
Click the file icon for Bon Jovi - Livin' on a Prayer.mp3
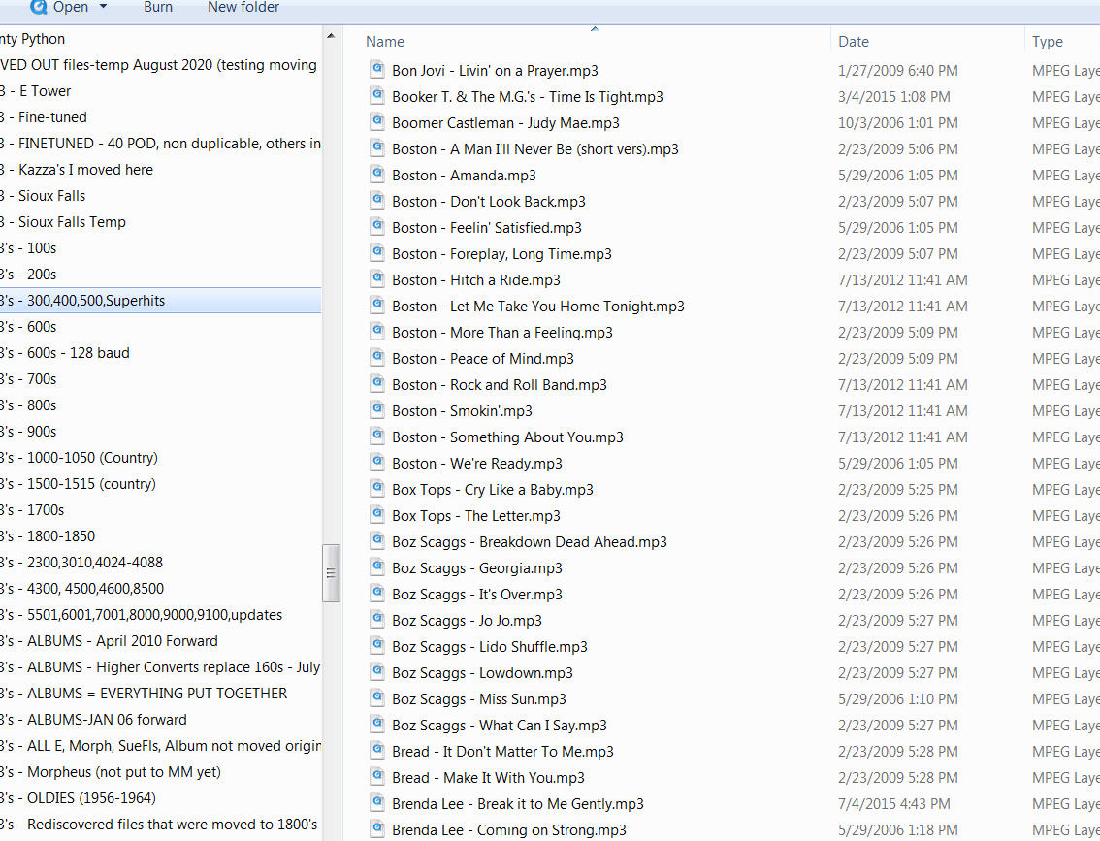point(376,70)
